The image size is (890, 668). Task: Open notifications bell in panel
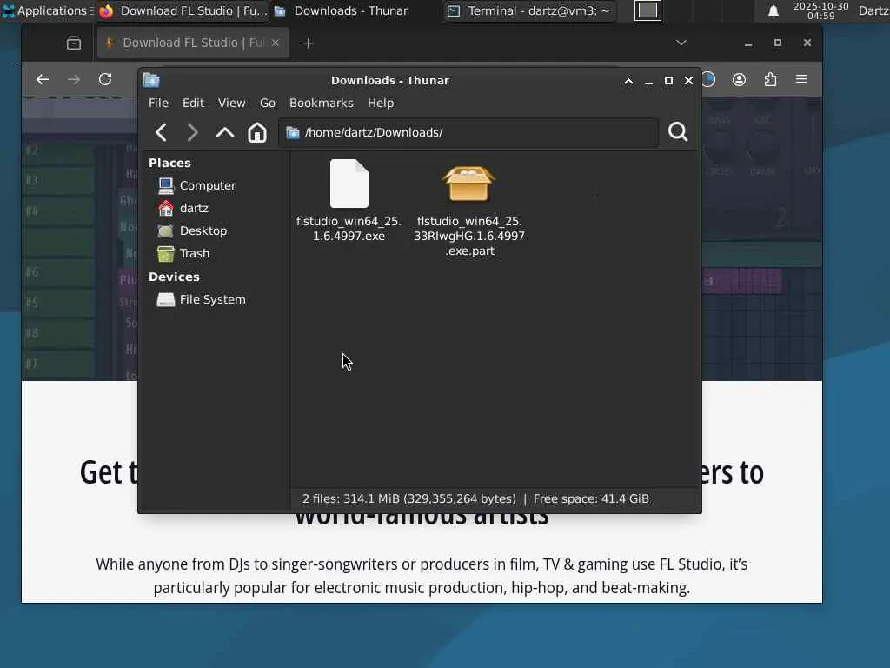(773, 11)
